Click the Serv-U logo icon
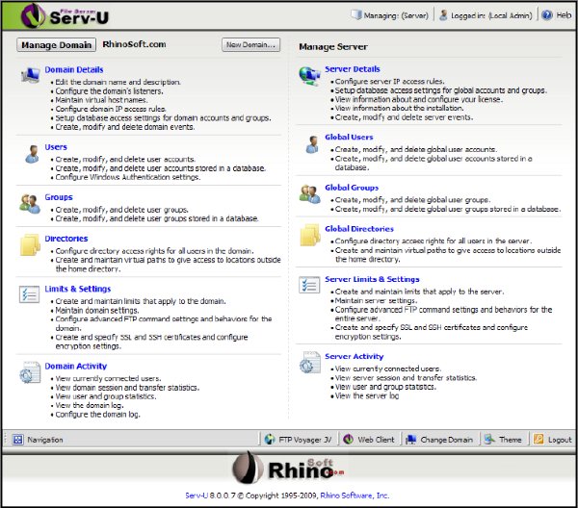This screenshot has height=508, width=578. tap(33, 15)
